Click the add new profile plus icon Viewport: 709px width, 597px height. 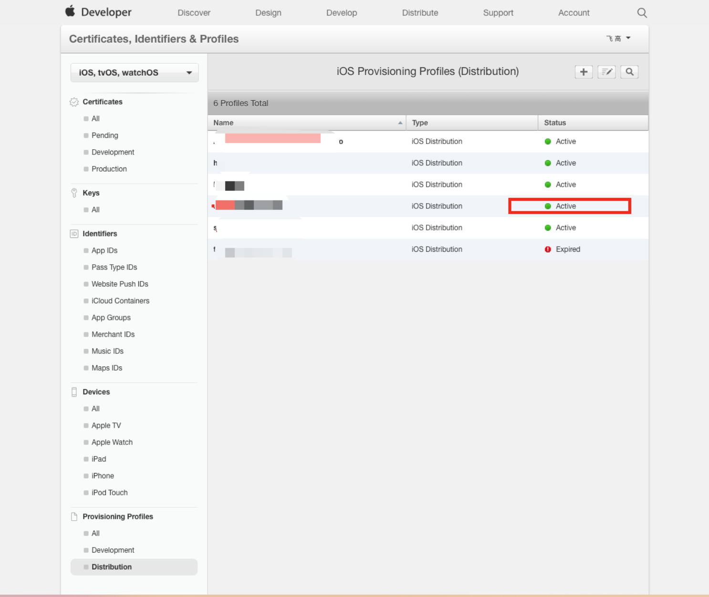[x=584, y=72]
